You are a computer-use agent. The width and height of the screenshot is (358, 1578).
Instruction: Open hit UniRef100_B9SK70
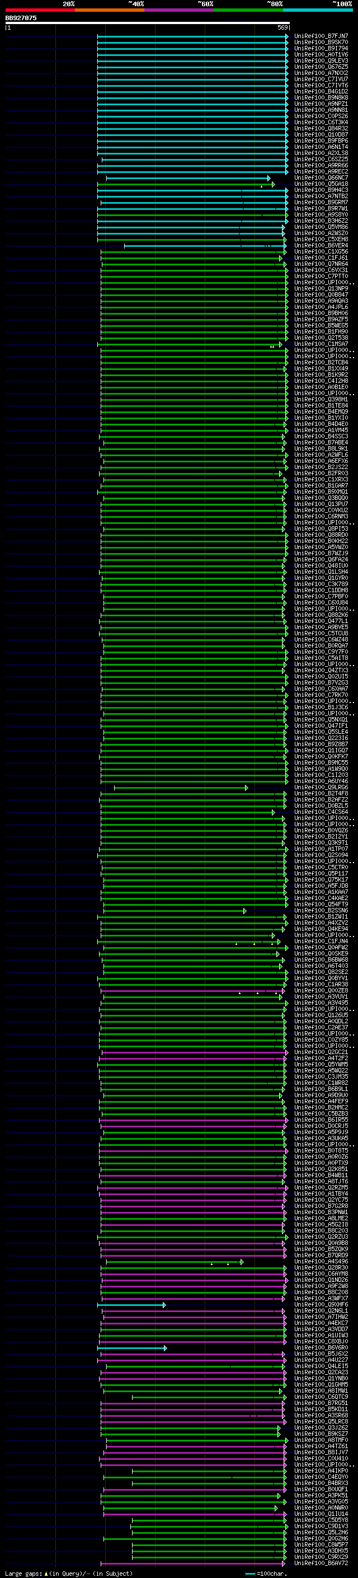click(x=321, y=43)
